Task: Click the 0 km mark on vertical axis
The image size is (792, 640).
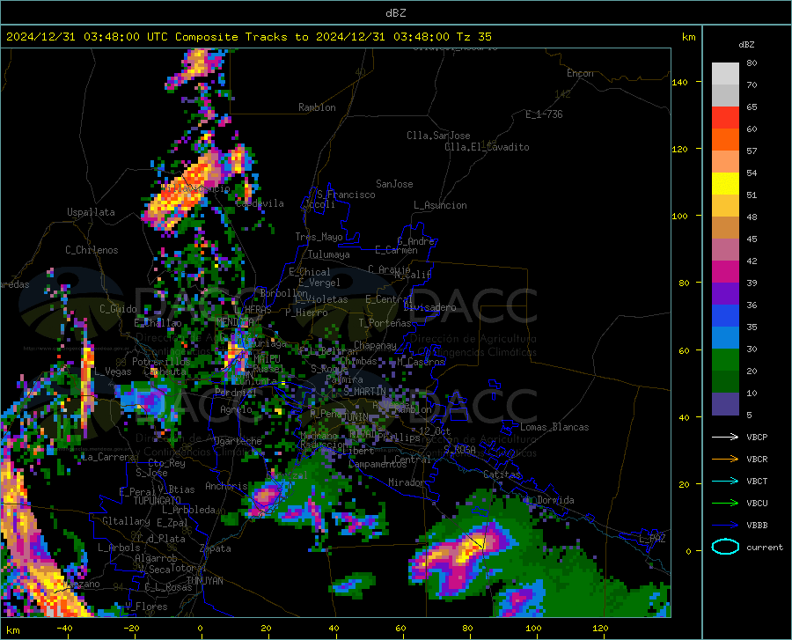Action: pyautogui.click(x=688, y=551)
